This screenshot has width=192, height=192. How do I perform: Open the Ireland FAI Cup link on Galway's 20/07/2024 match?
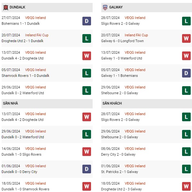(x=136, y=35)
